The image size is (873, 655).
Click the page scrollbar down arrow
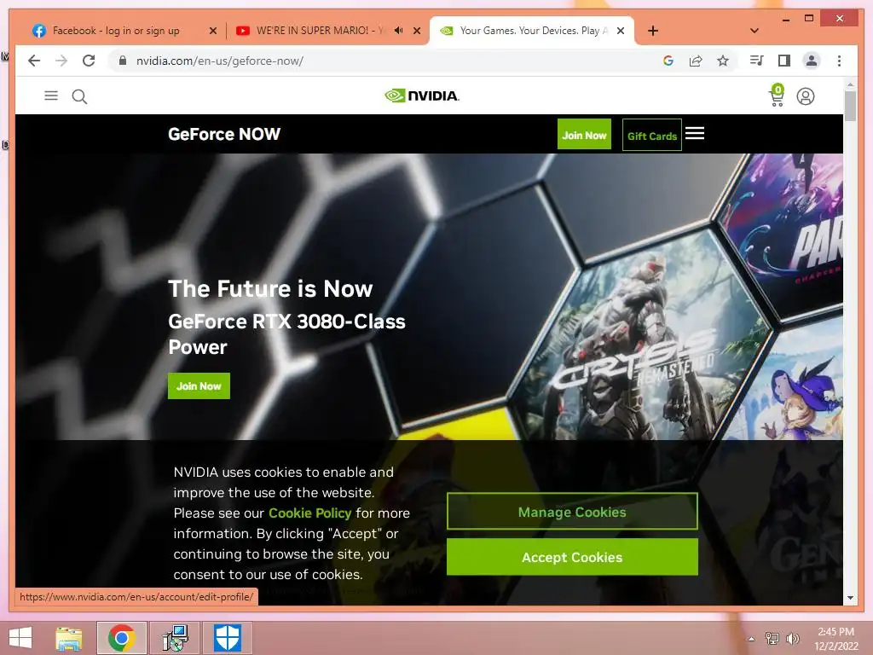pyautogui.click(x=850, y=598)
